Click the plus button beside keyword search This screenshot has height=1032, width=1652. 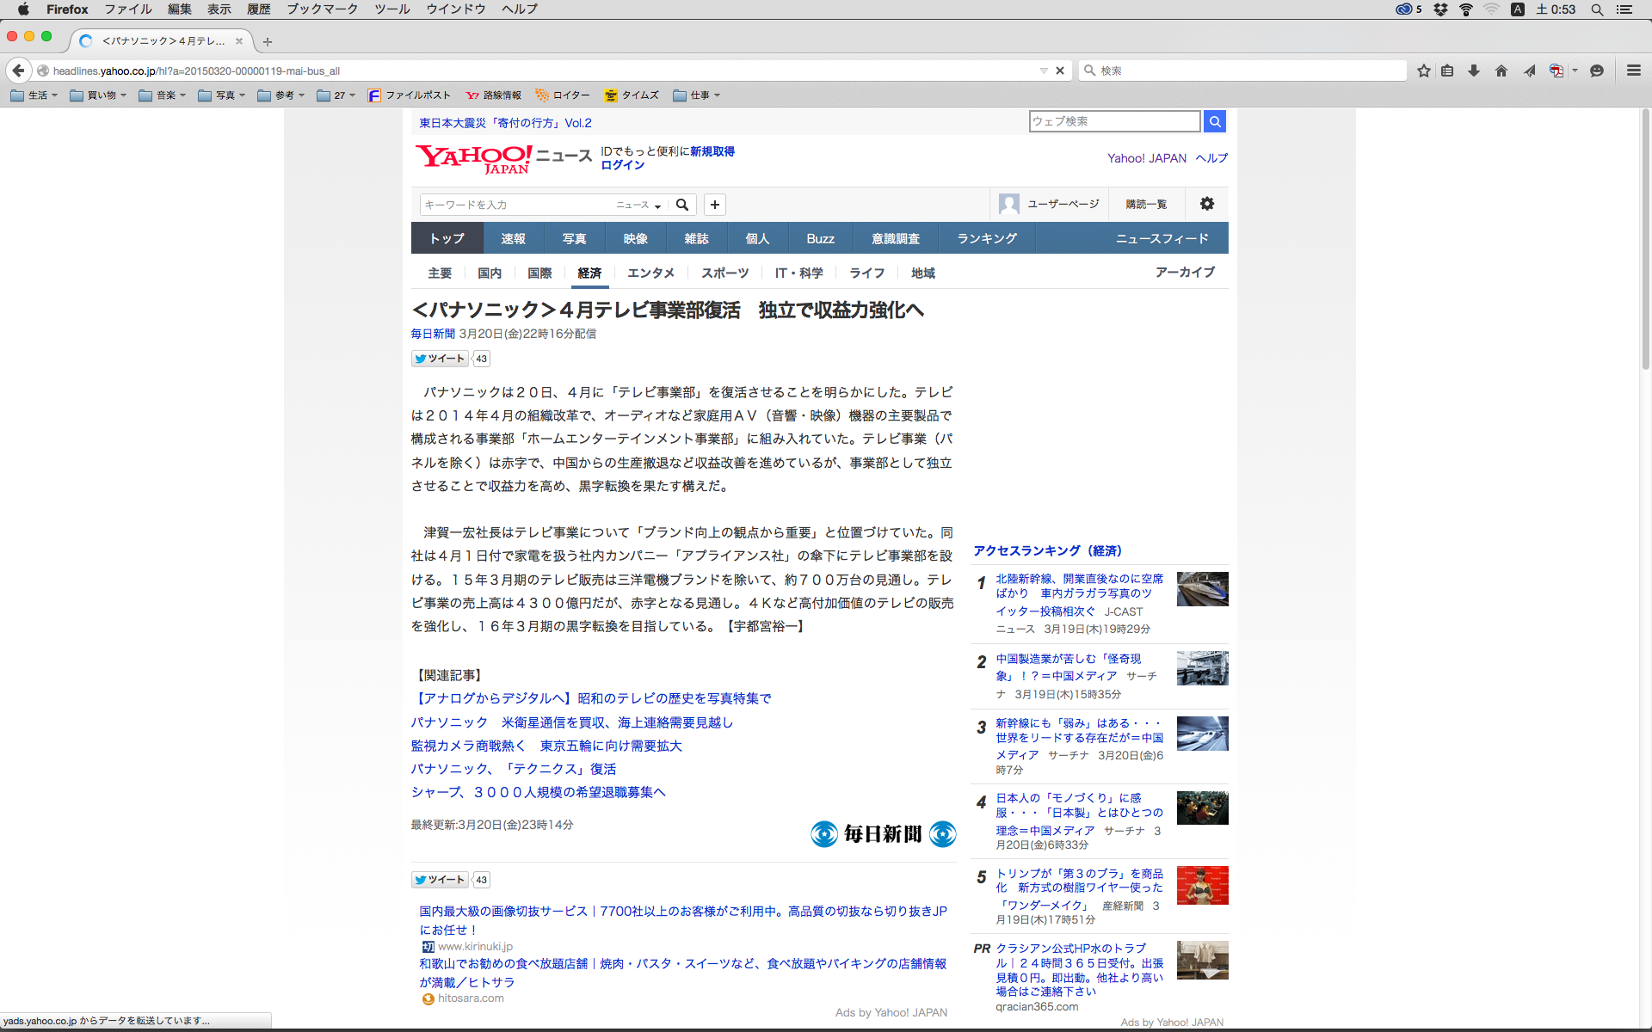click(x=715, y=205)
